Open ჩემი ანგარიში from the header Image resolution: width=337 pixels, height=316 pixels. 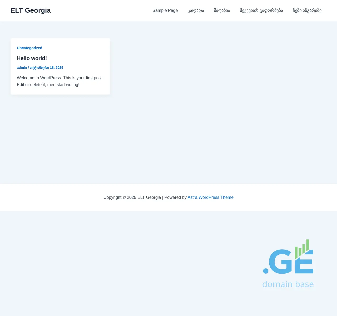click(x=307, y=11)
